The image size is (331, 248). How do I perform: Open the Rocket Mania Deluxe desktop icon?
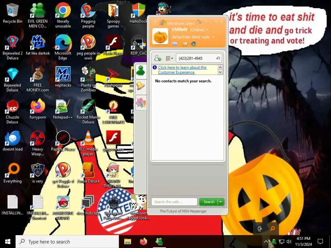[88, 112]
